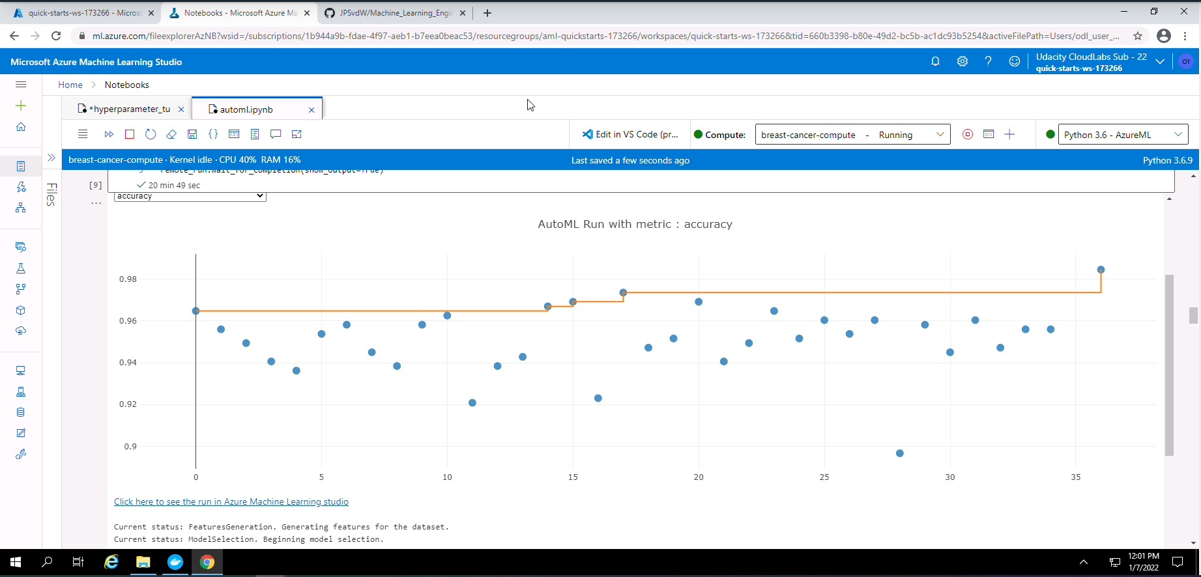1201x577 pixels.
Task: Open a new browser tab
Action: tap(487, 13)
